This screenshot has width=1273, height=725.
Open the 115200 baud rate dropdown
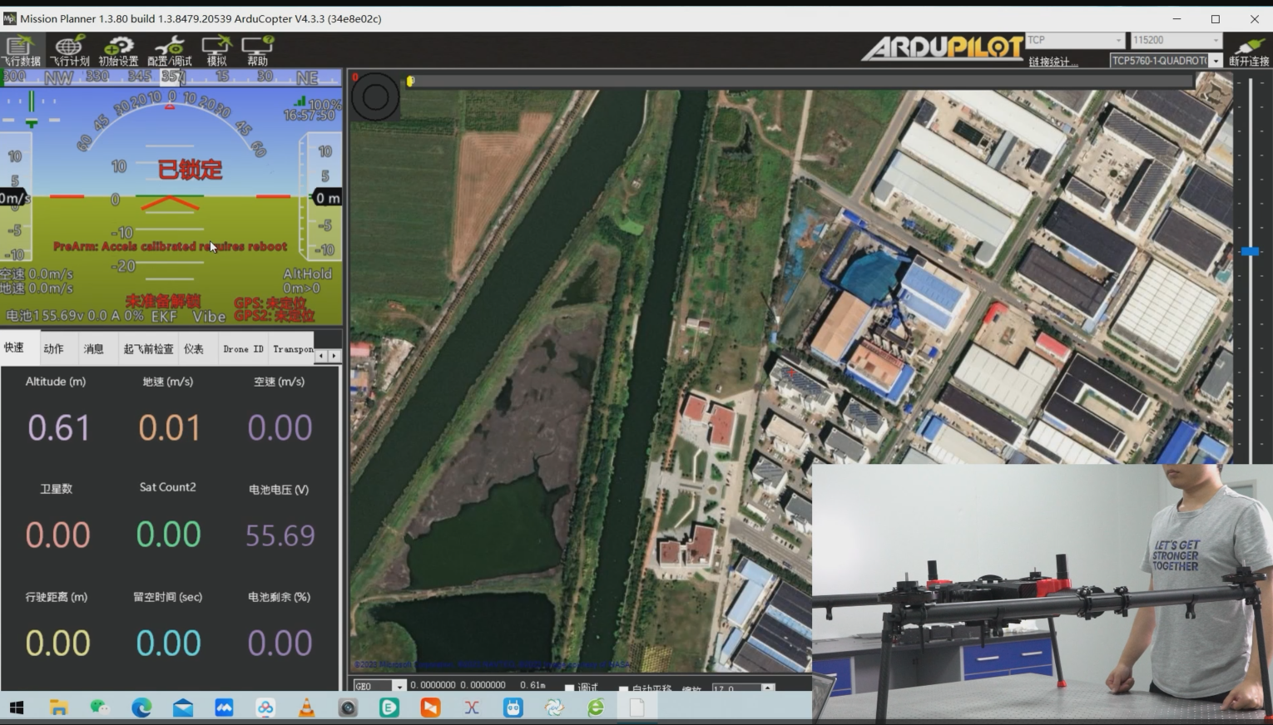pos(1176,40)
